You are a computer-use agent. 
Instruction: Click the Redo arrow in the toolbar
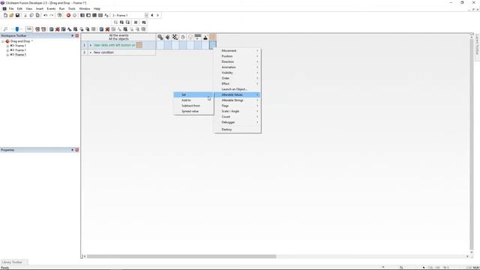(52, 15)
